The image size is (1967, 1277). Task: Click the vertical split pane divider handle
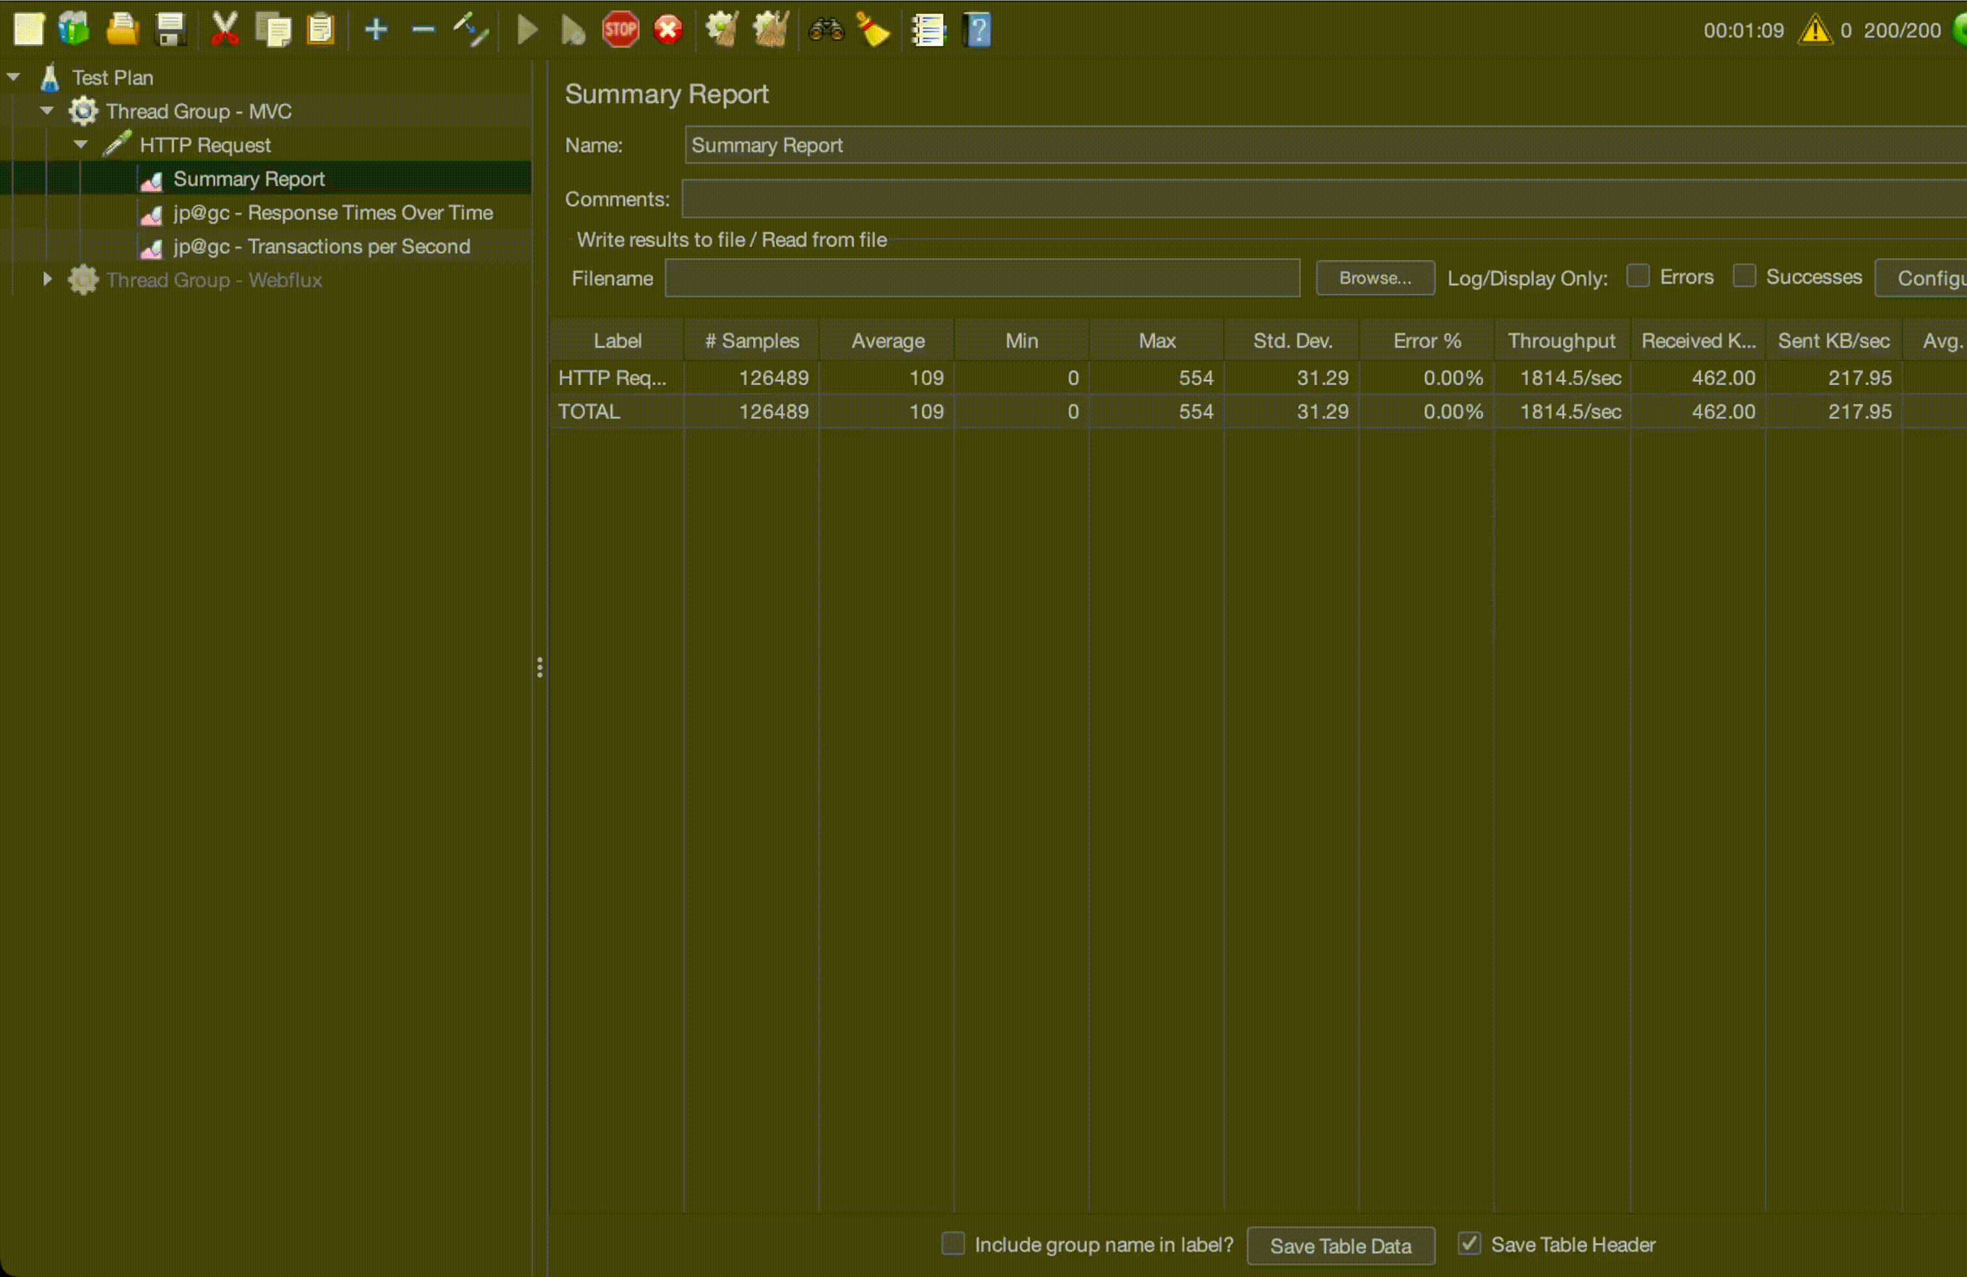540,667
